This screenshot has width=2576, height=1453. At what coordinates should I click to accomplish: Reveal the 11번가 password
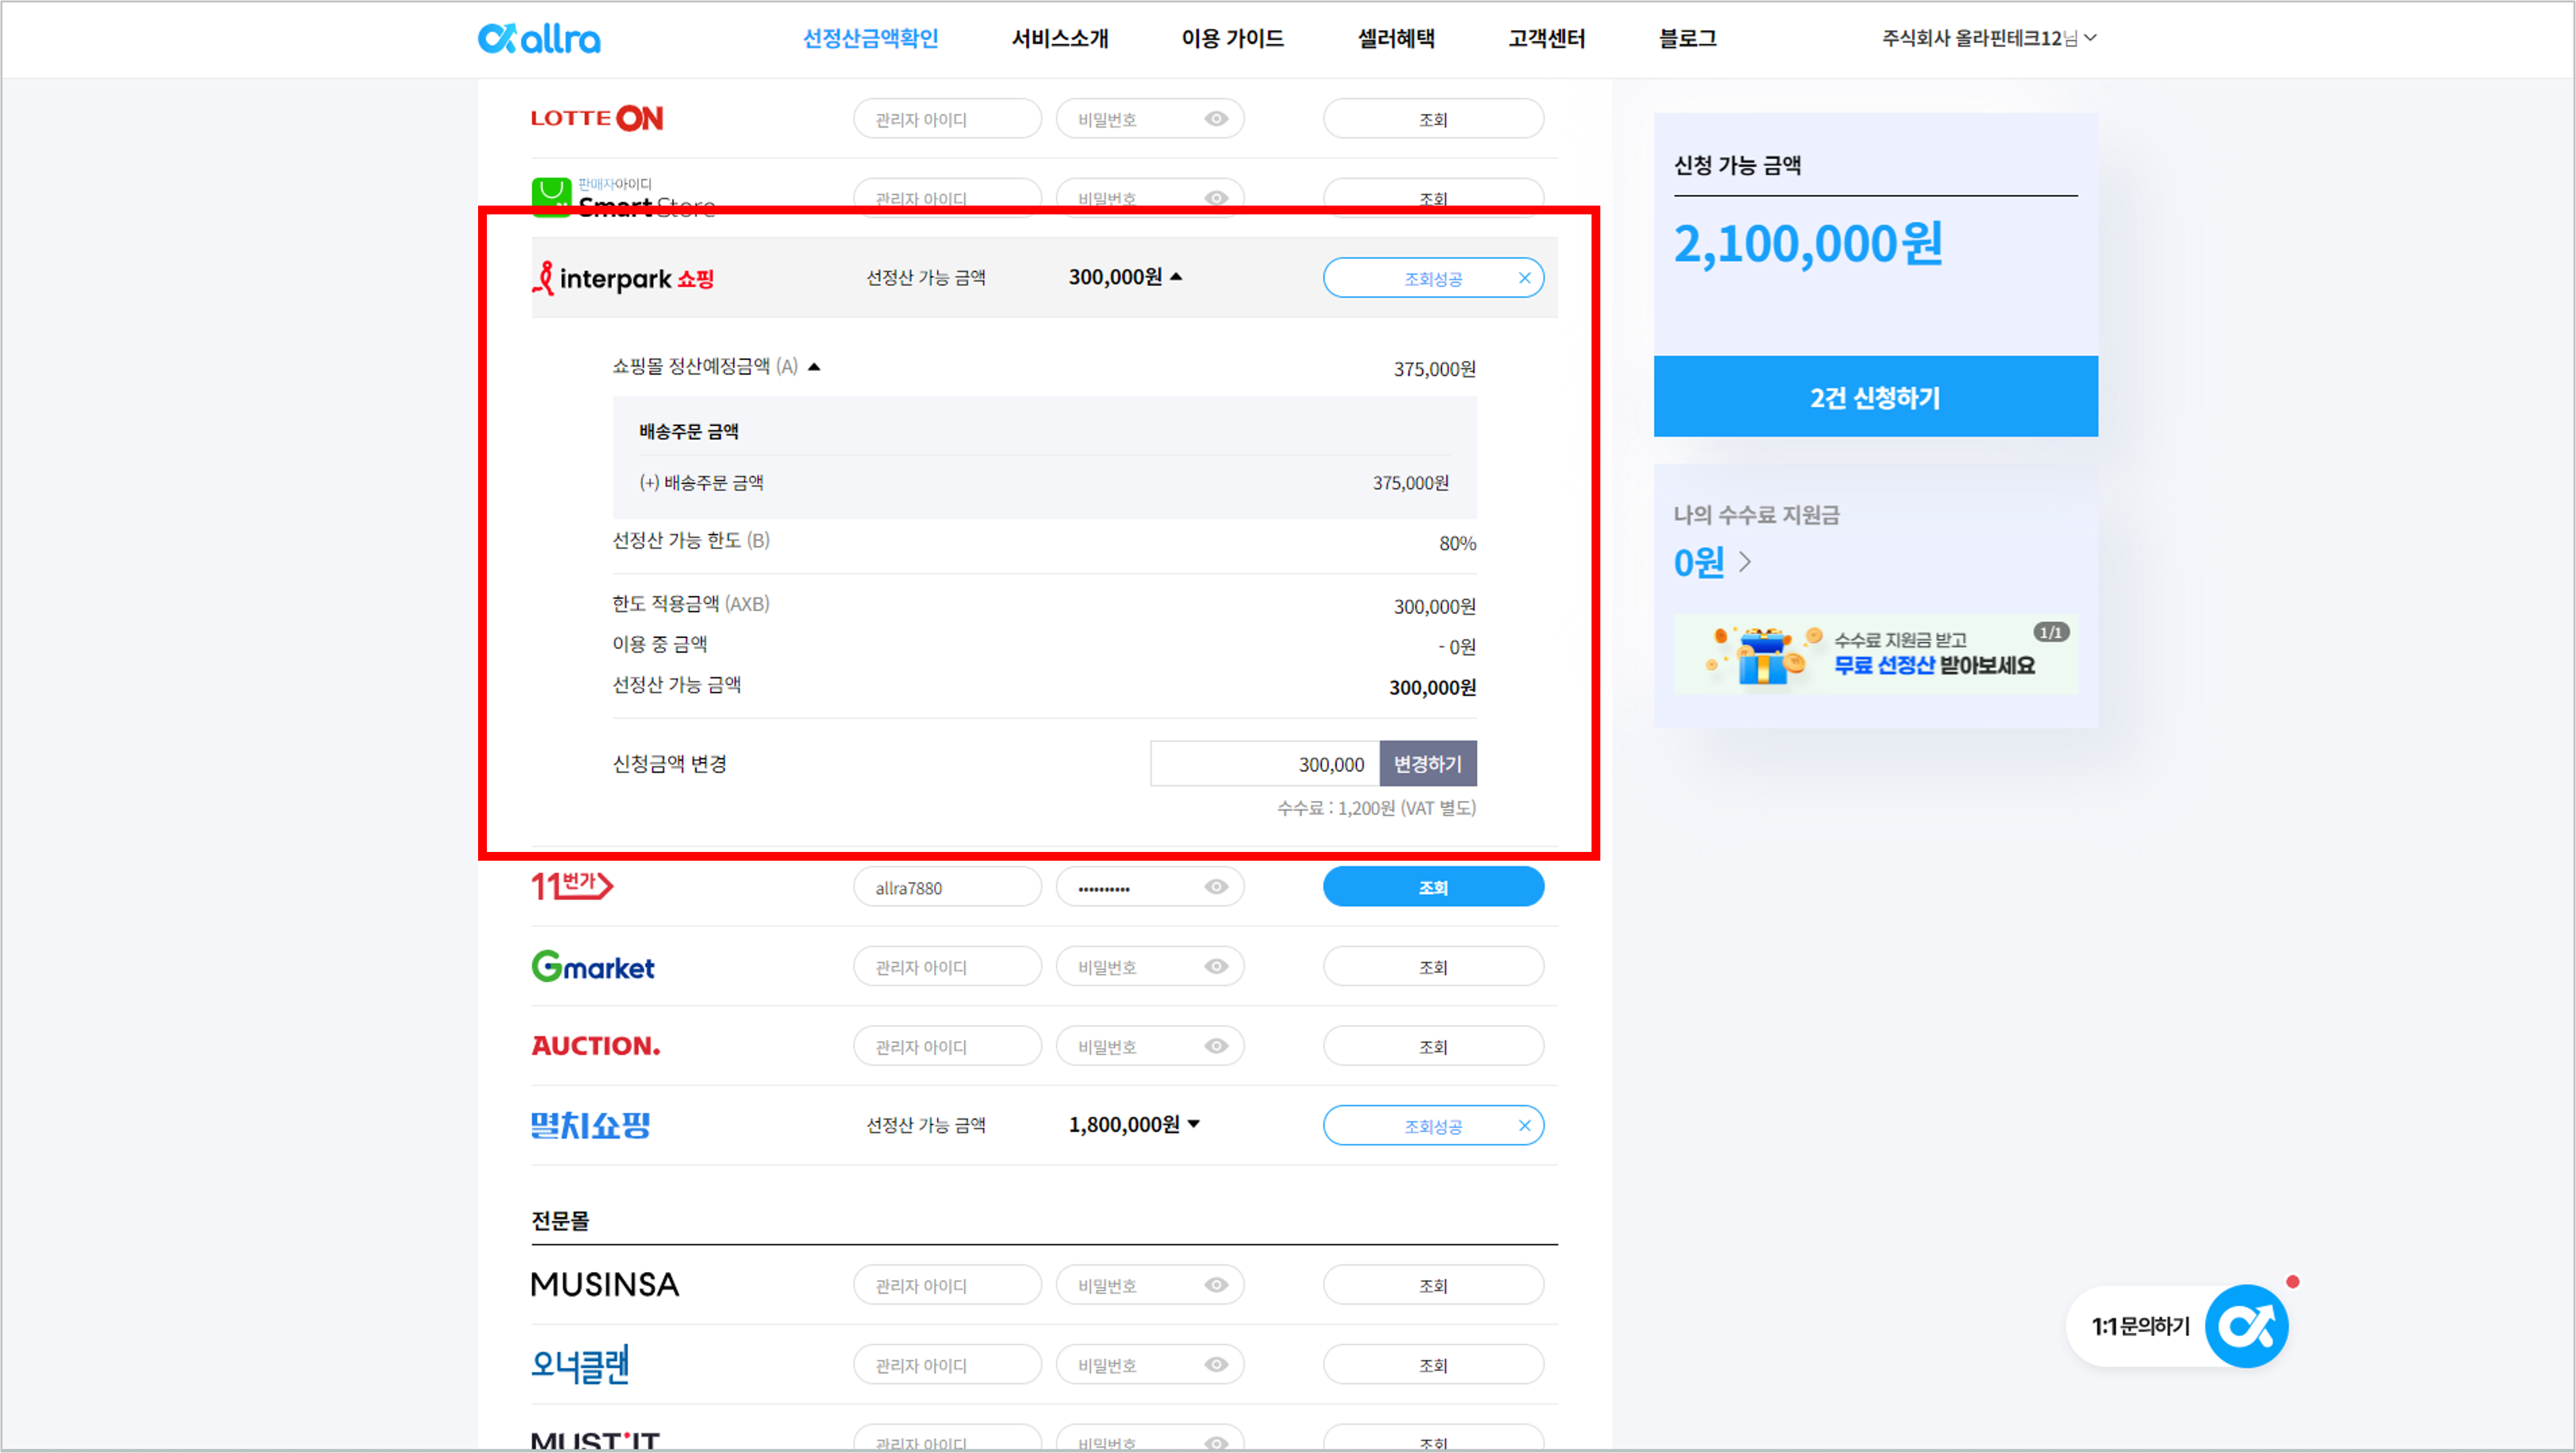point(1216,887)
